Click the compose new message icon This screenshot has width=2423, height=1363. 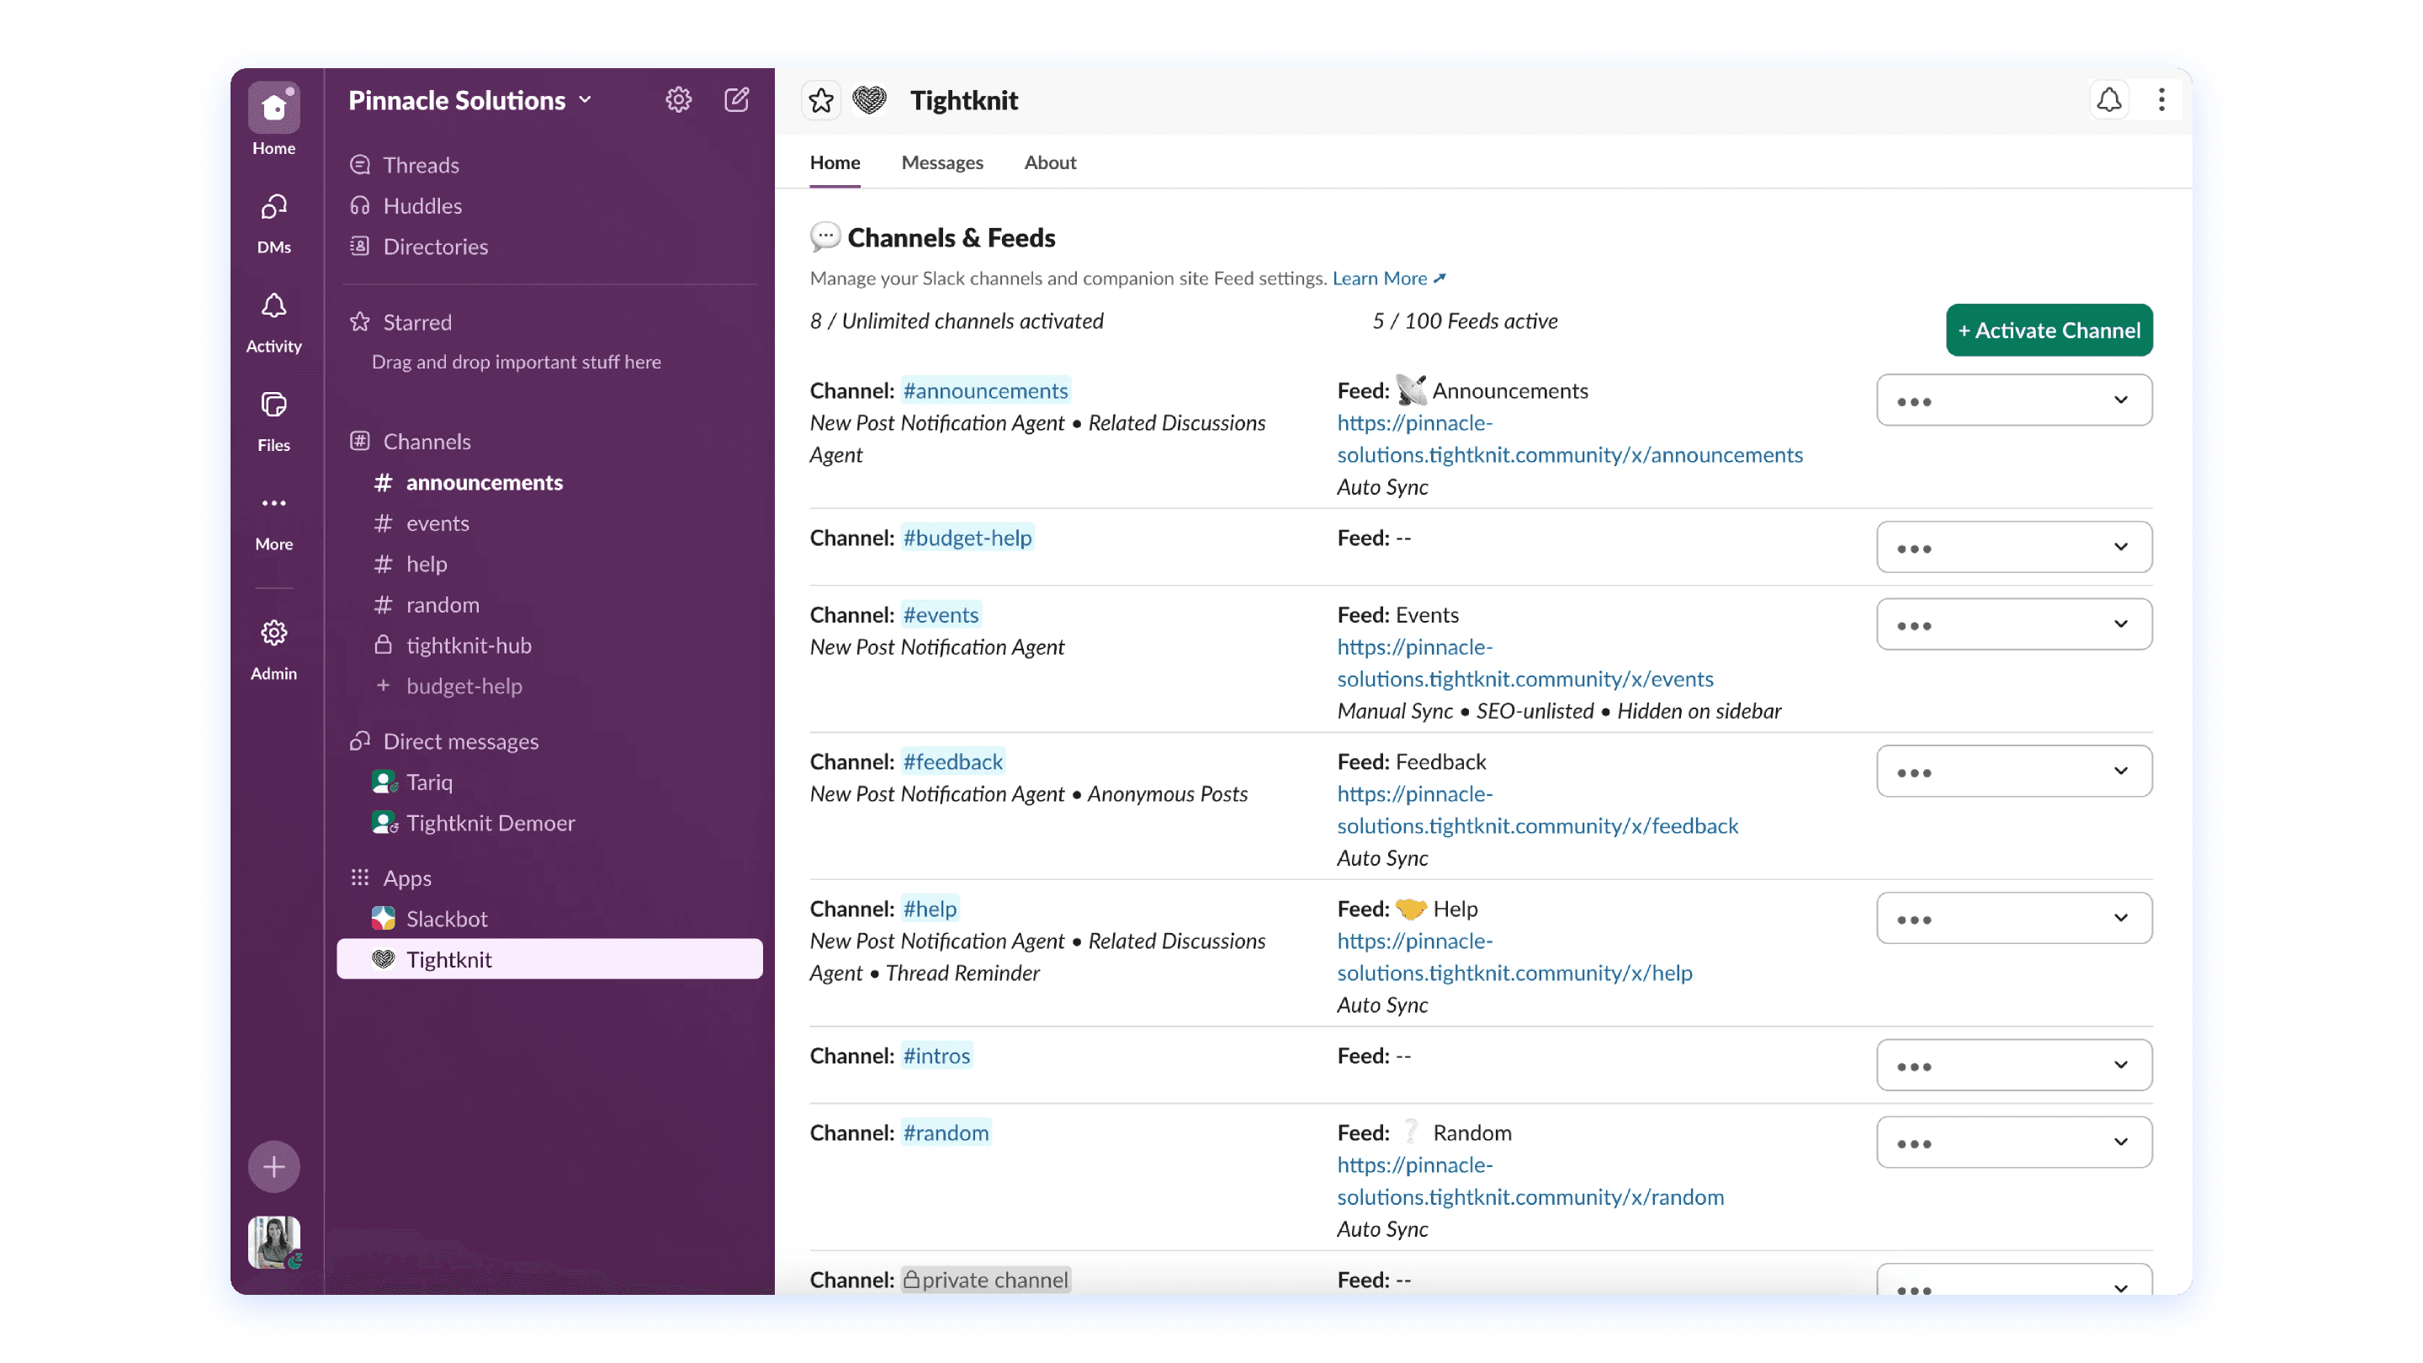point(736,100)
